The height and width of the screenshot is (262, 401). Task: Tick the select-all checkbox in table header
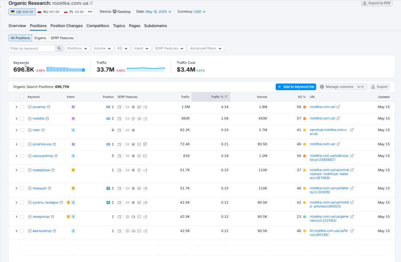point(22,97)
